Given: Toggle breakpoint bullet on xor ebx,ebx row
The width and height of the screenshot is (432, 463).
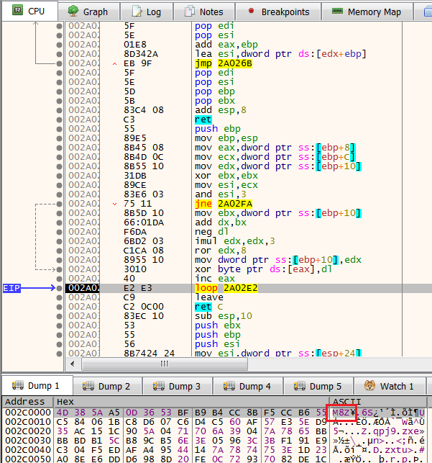Looking at the screenshot, I should tap(59, 176).
